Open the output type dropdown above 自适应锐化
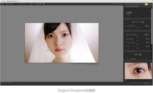 [137, 22]
